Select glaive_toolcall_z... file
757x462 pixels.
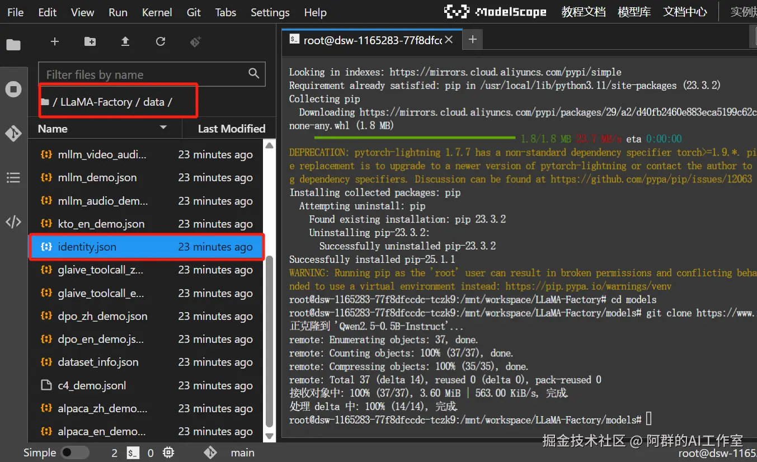[146, 270]
